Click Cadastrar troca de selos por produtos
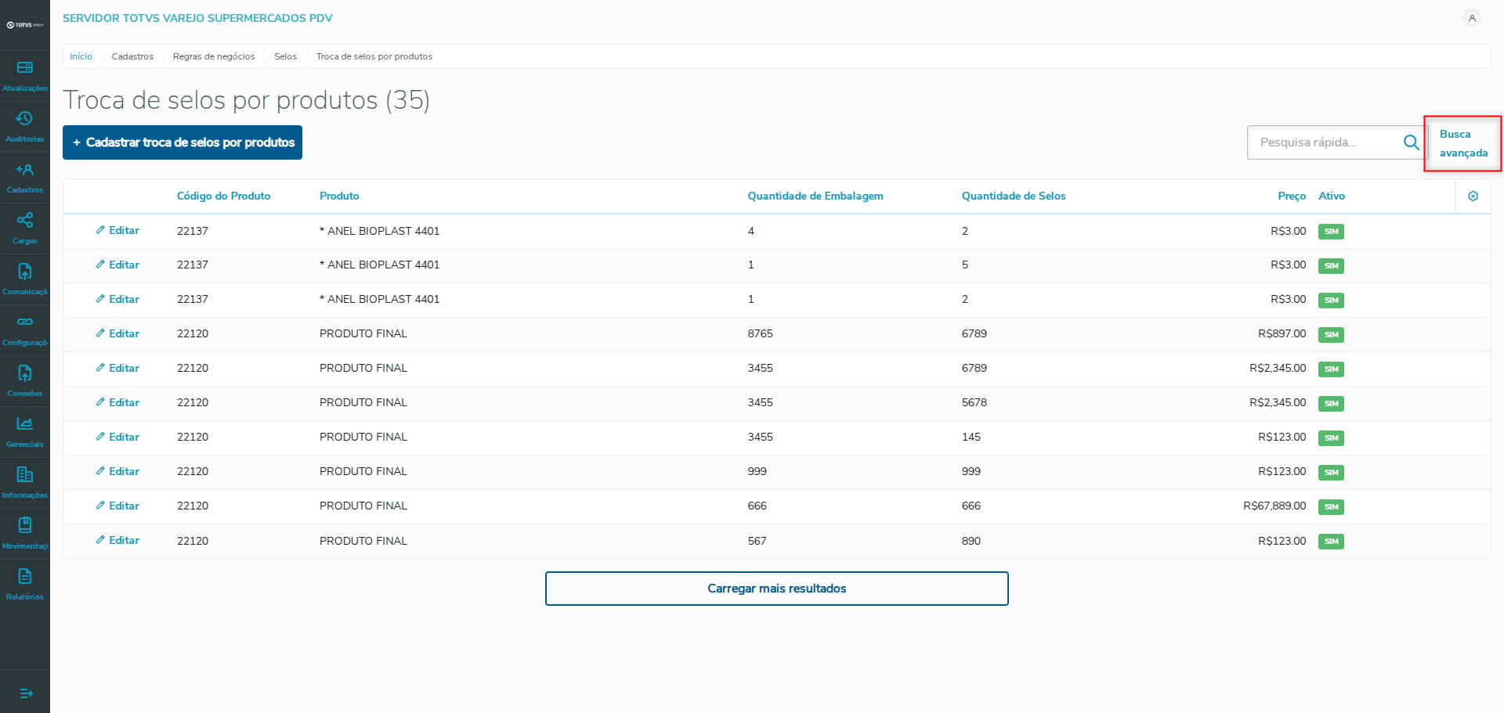 183,142
